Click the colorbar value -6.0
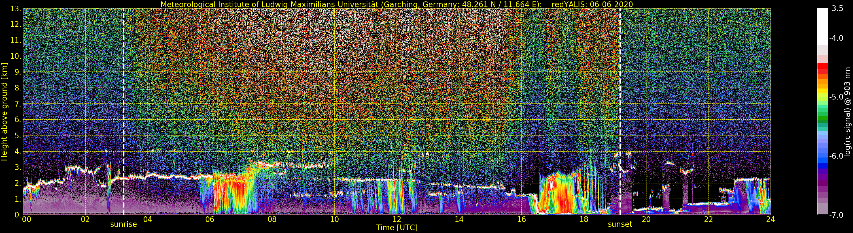The width and height of the screenshot is (853, 233). coord(836,156)
